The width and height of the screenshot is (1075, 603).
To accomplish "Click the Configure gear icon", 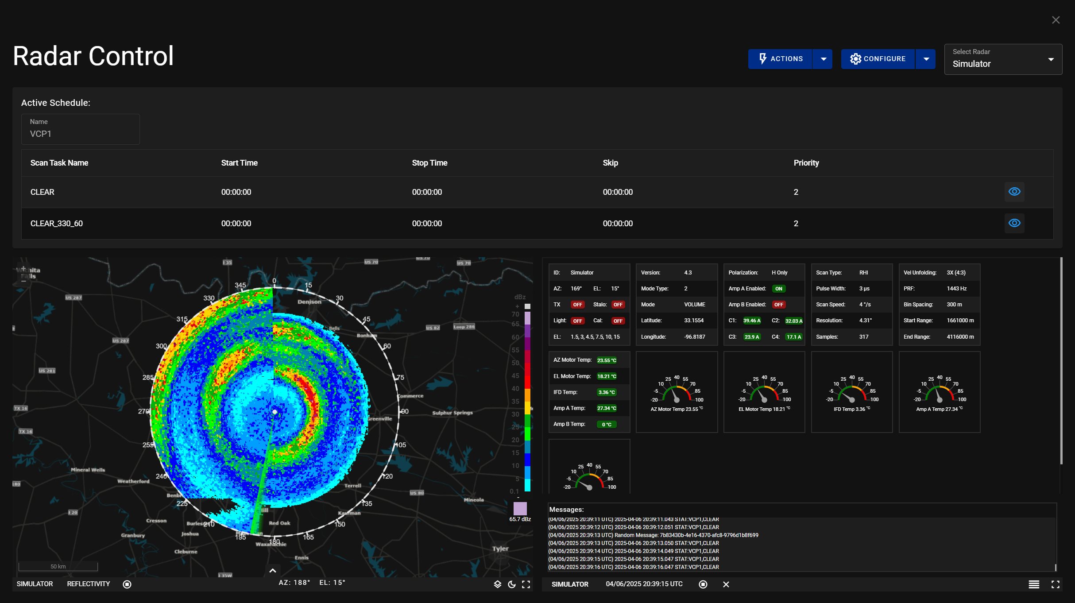I will tap(855, 59).
